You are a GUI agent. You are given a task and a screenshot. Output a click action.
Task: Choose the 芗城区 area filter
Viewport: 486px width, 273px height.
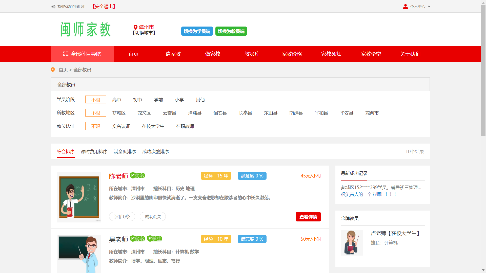pyautogui.click(x=119, y=113)
